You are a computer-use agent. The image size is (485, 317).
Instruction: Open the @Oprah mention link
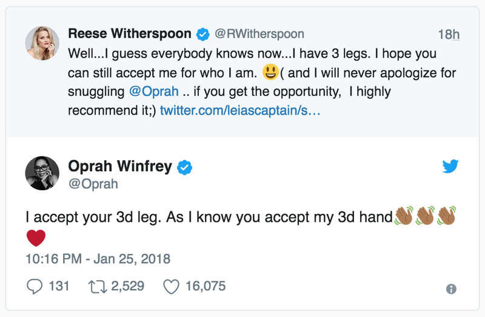(154, 92)
